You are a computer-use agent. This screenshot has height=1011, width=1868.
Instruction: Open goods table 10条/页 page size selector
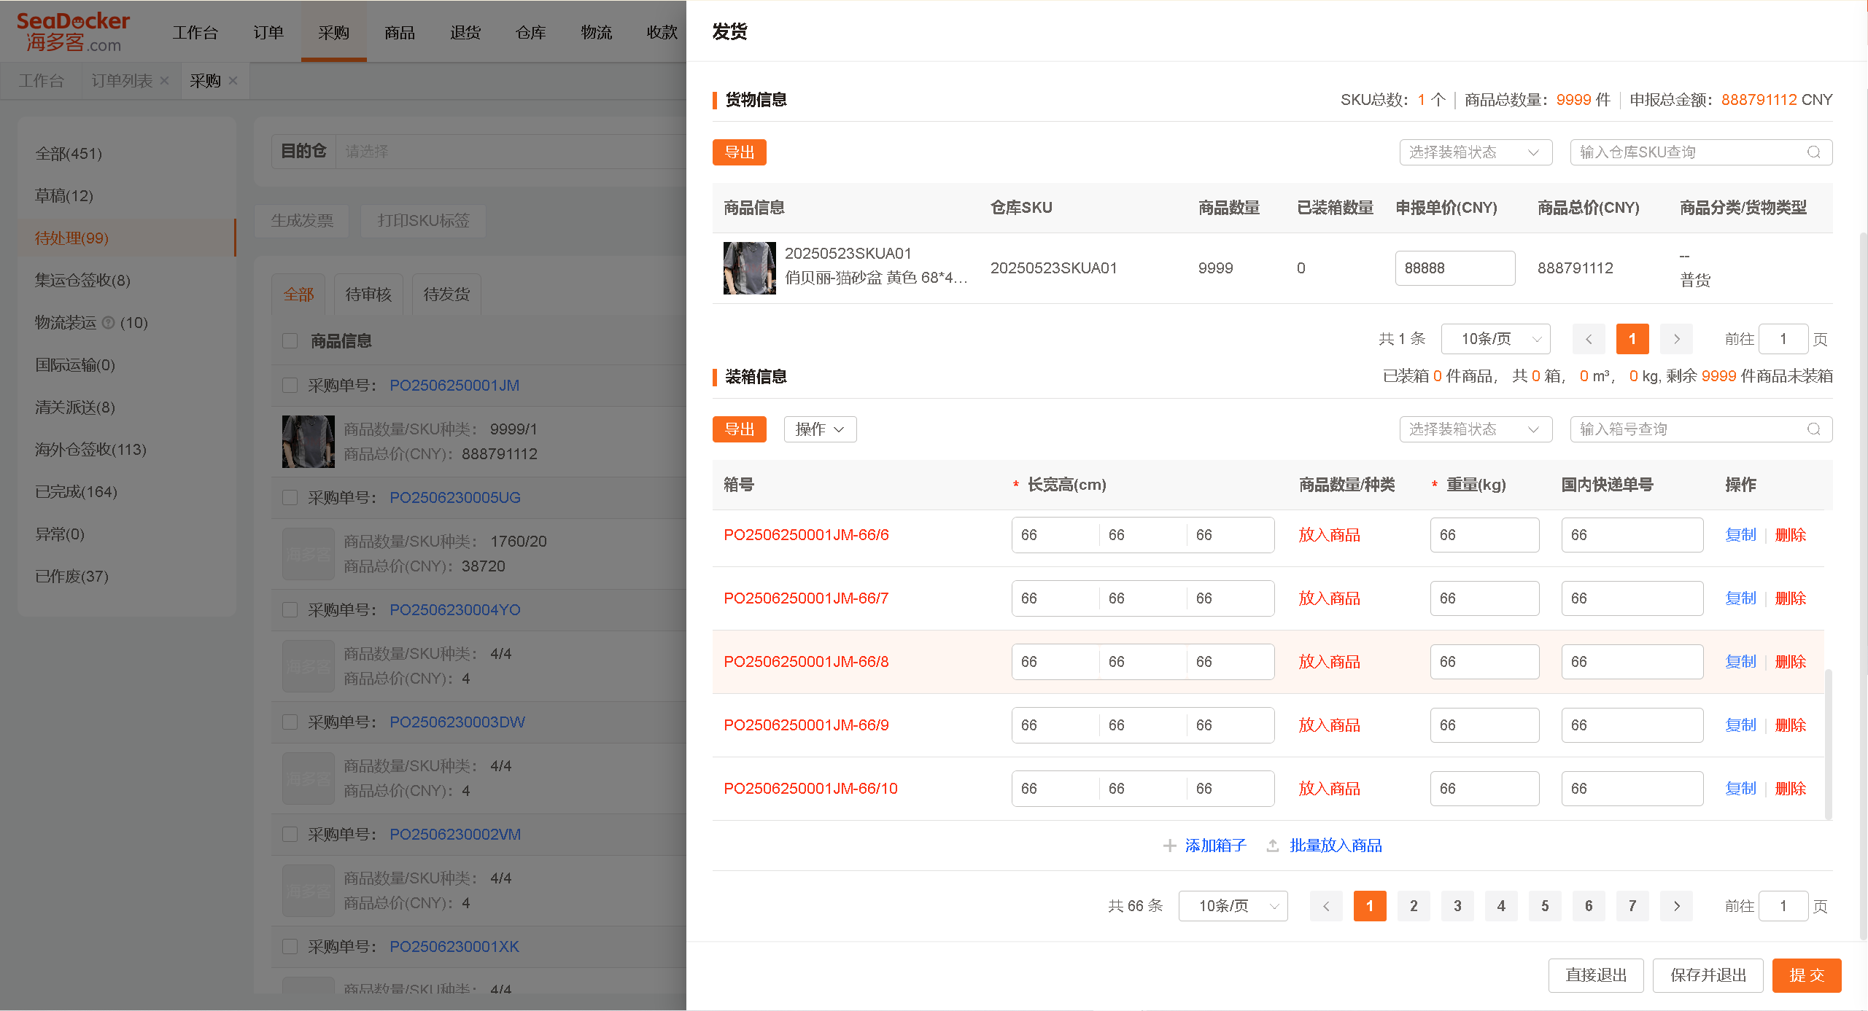(x=1495, y=339)
